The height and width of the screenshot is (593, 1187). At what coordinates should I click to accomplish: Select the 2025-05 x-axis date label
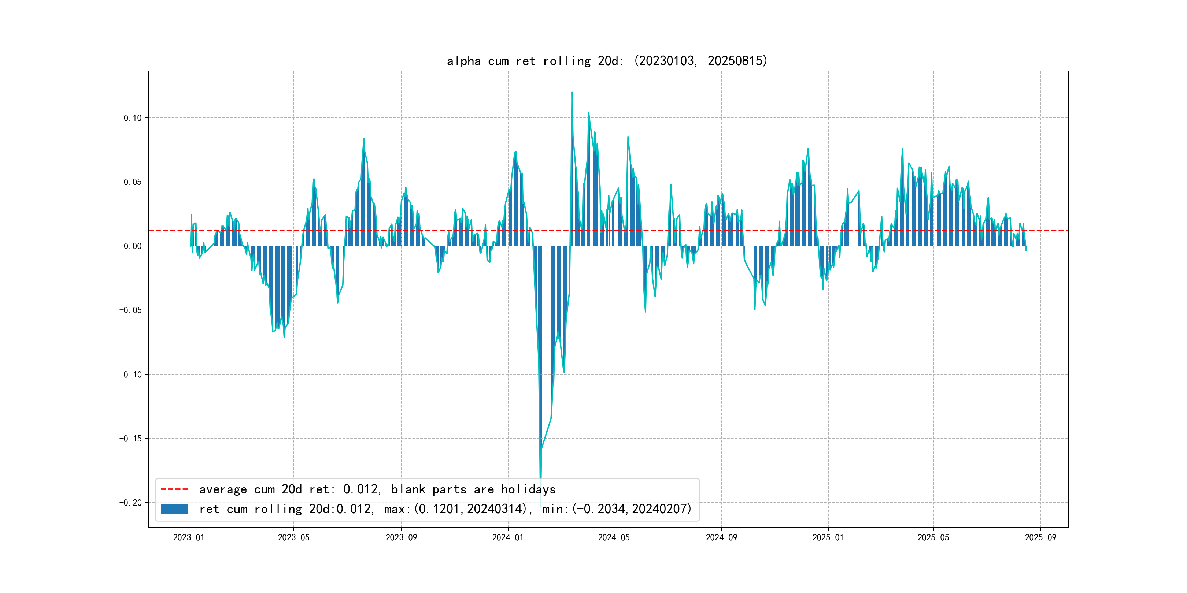tap(933, 537)
